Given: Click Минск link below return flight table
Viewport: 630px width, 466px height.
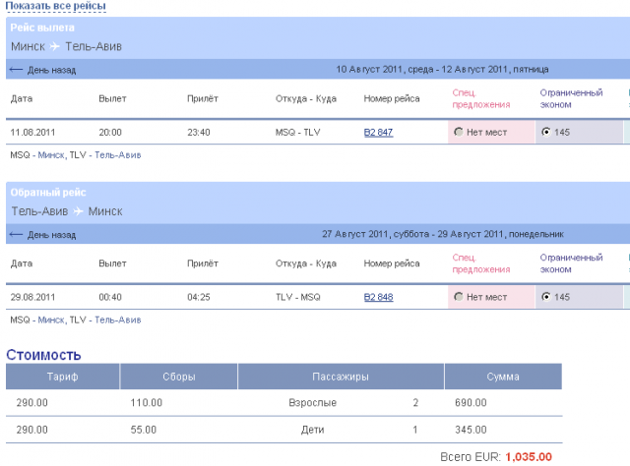Looking at the screenshot, I should coord(51,320).
